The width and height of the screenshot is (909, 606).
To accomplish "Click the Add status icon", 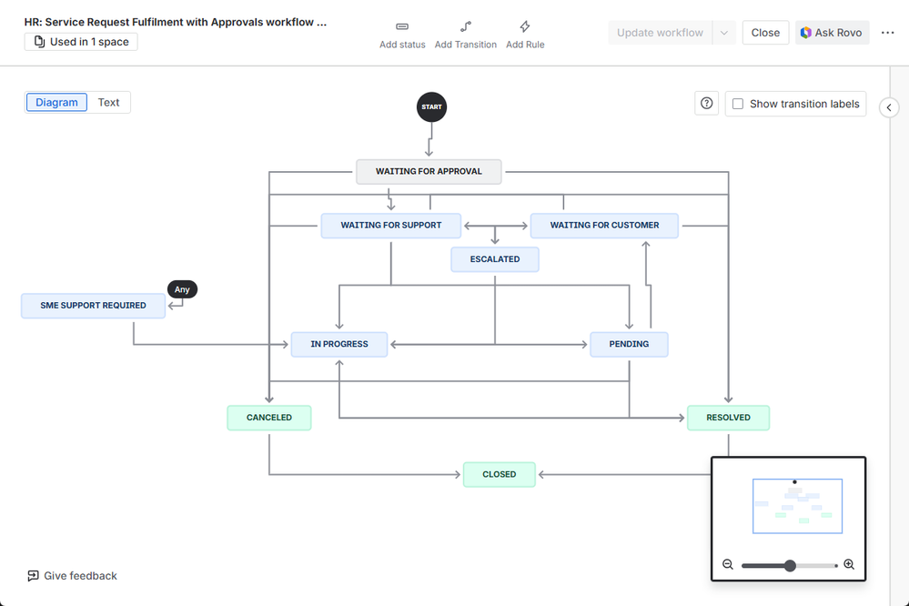I will pyautogui.click(x=402, y=26).
